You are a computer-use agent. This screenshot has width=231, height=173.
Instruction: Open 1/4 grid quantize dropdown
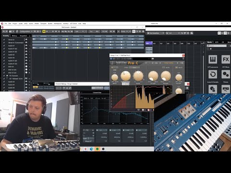[x=173, y=33]
